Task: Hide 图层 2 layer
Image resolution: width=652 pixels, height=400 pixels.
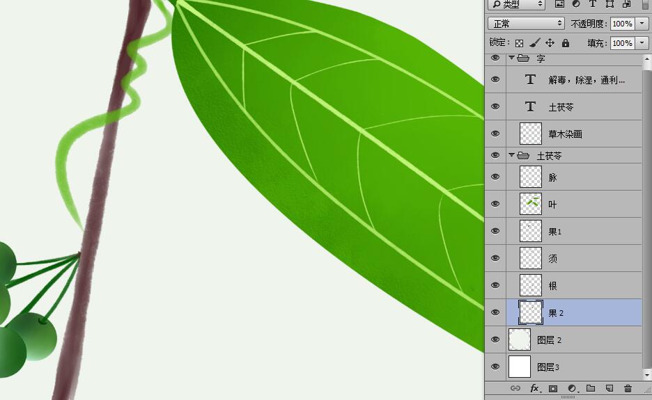Action: (x=495, y=339)
